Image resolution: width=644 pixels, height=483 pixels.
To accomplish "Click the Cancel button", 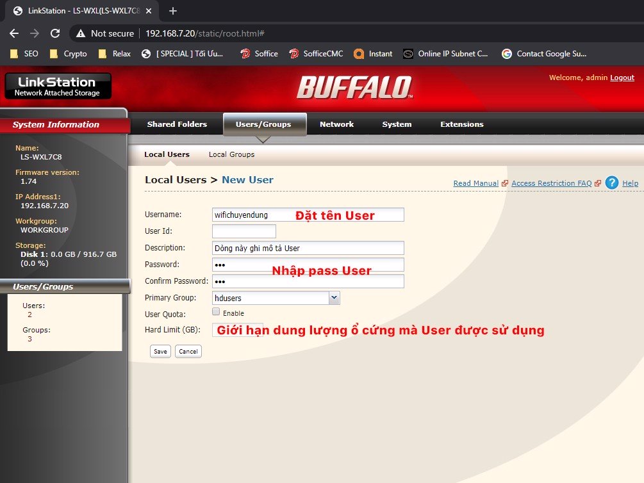I will point(188,351).
